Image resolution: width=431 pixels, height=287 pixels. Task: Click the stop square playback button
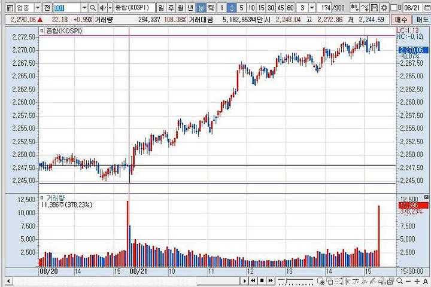(x=262, y=281)
